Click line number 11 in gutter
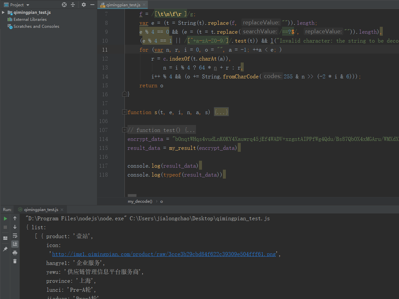This screenshot has width=399, height=299. click(105, 50)
